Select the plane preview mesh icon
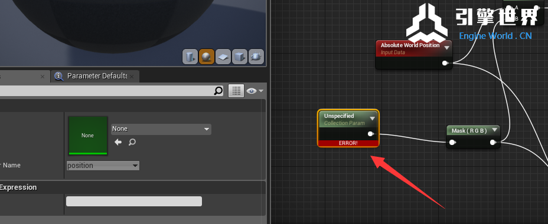 pos(223,57)
